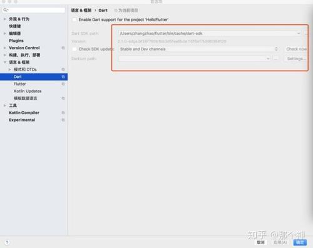Click the 取消 cancel button
This screenshot has width=313, height=248.
coord(261,242)
